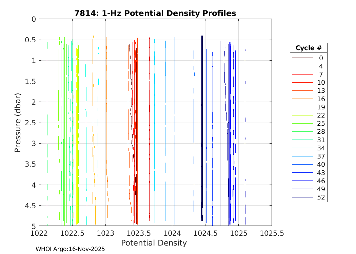Click the y-axis tick label 0

point(33,19)
